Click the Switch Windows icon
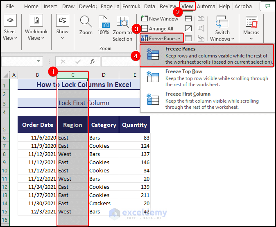The width and height of the screenshot is (276, 227). pyautogui.click(x=222, y=22)
